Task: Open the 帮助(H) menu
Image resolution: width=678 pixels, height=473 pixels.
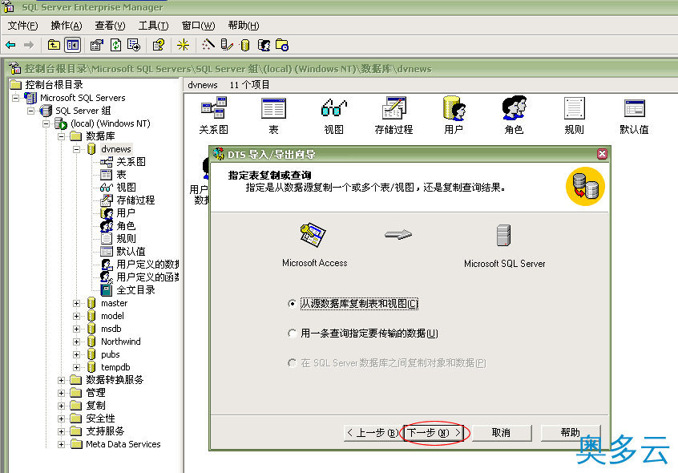Action: coord(244,26)
